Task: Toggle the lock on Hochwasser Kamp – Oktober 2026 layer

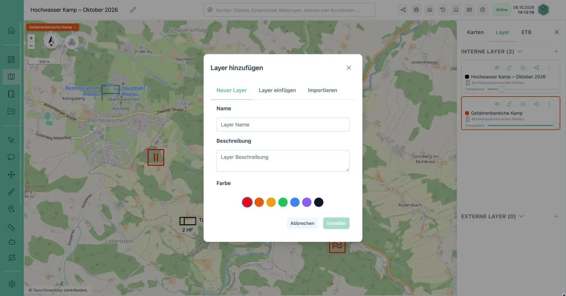Action: (509, 68)
